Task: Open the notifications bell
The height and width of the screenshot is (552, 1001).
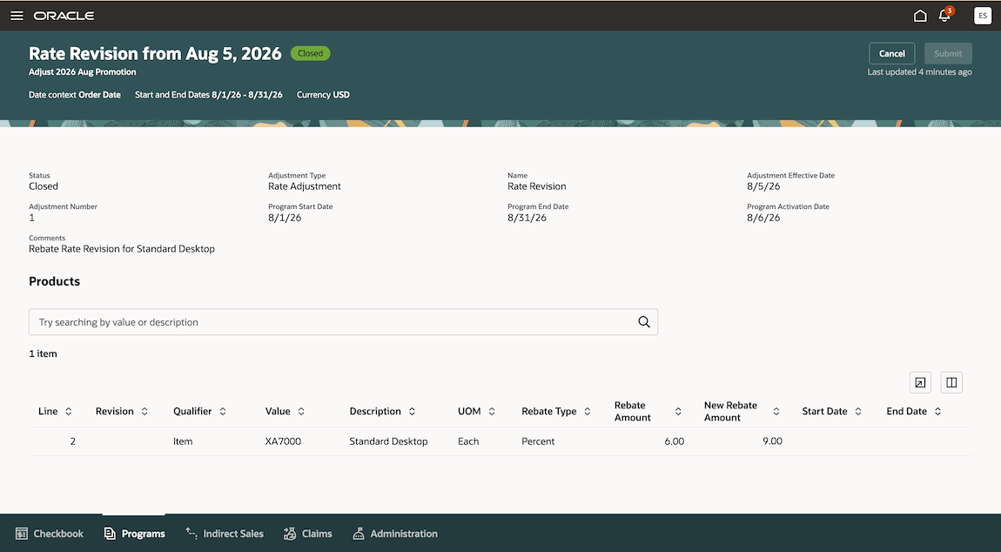Action: 944,15
